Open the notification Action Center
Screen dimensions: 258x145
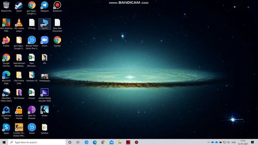253,142
